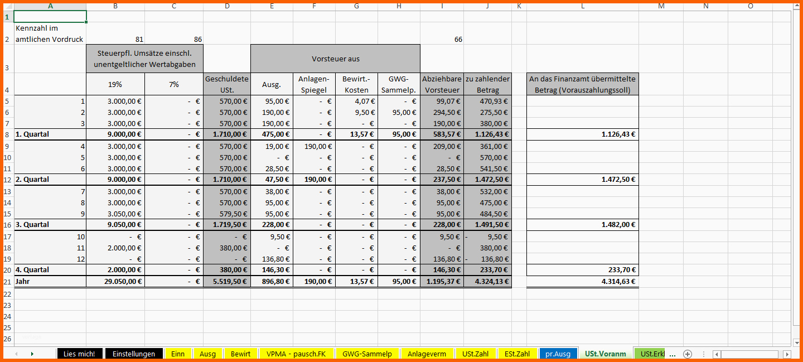Click the sheet tab navigation right arrow
Screen dimensions: 803x362
32,354
